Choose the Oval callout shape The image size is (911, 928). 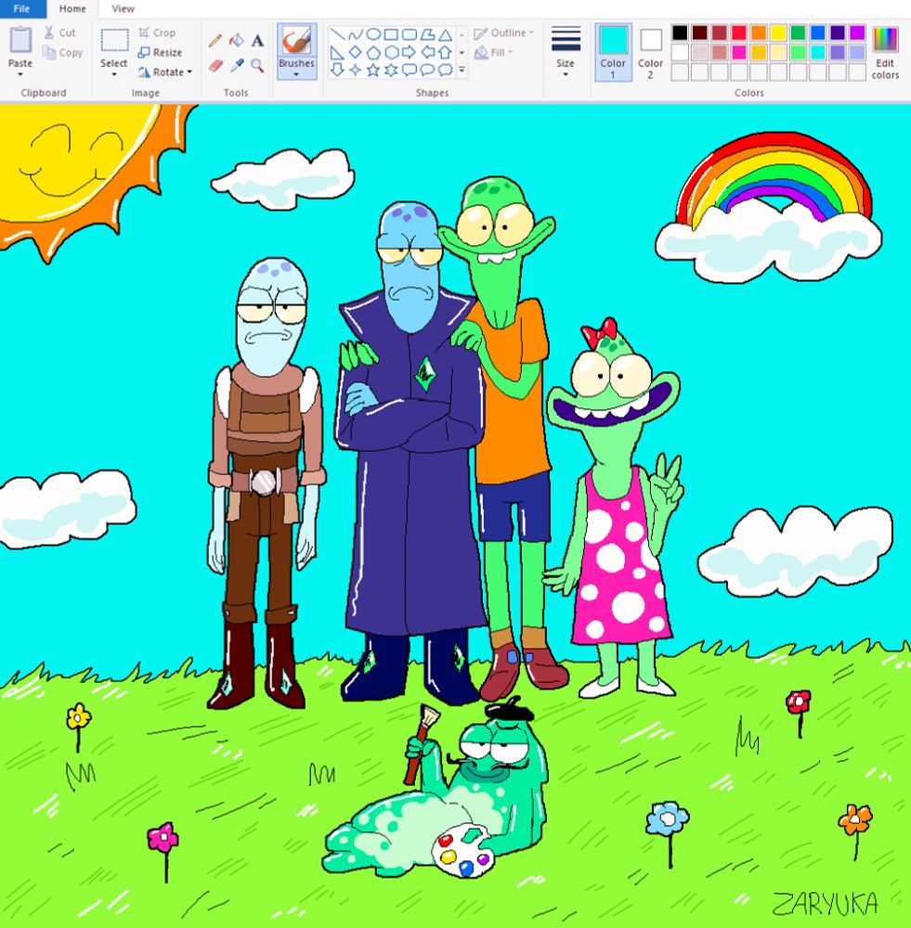tap(427, 71)
